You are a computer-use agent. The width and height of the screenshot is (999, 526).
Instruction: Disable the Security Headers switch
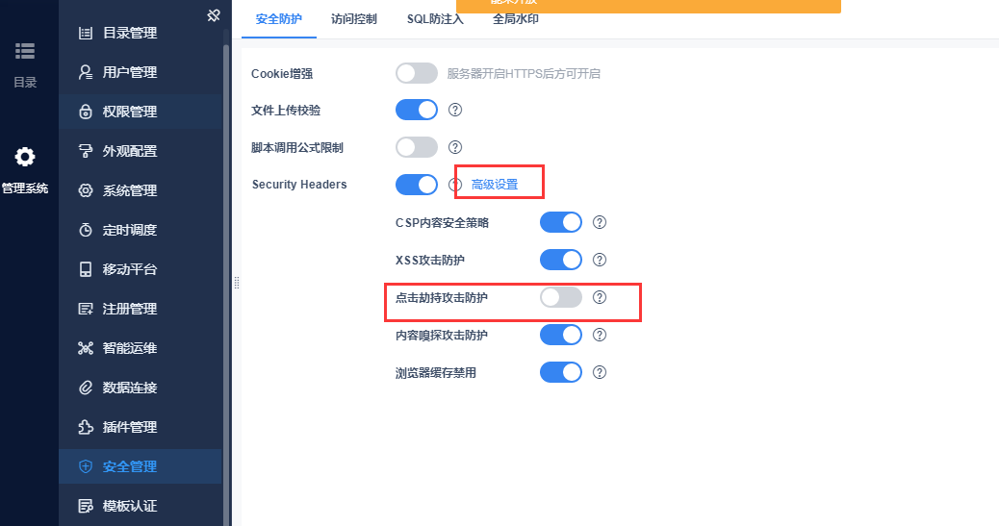pyautogui.click(x=417, y=185)
